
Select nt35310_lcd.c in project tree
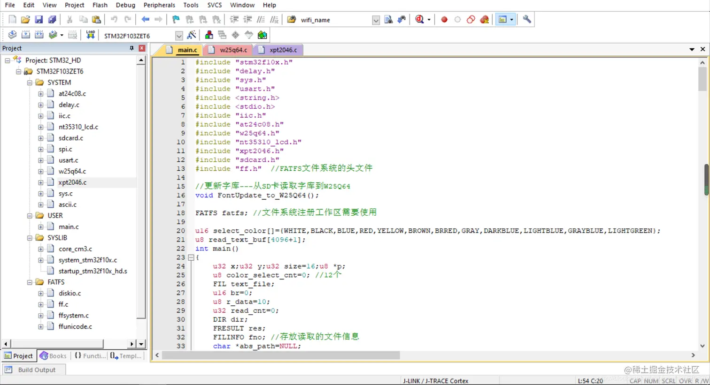[78, 127]
